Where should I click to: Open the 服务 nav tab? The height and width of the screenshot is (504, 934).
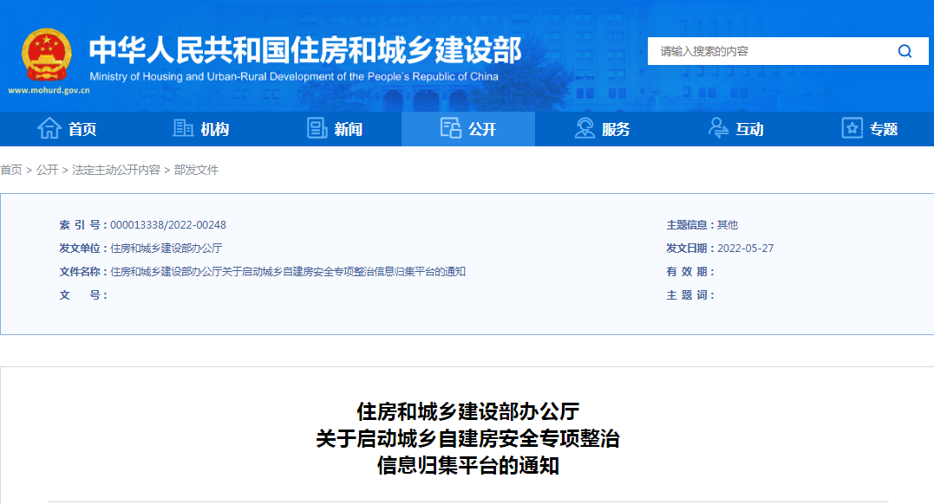[602, 128]
